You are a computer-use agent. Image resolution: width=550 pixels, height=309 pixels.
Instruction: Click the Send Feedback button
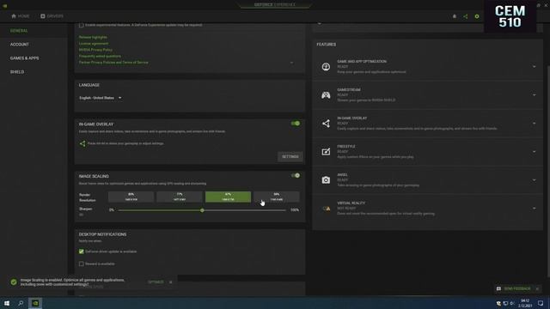pyautogui.click(x=517, y=288)
